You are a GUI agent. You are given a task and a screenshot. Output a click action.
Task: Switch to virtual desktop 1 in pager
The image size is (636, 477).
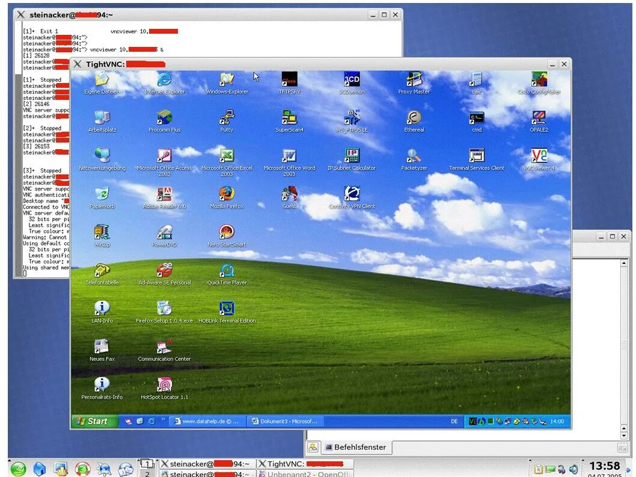(147, 464)
